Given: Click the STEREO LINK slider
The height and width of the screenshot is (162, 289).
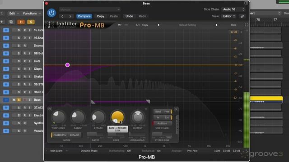Looking at the screenshot, I should [x=162, y=134].
